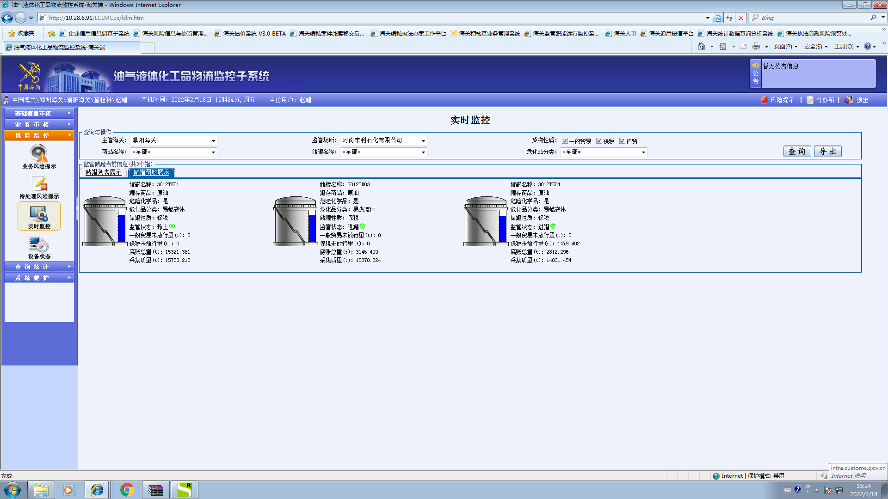Open the 设备状态 sidebar icon
Viewport: 888px width, 499px height.
(x=39, y=245)
